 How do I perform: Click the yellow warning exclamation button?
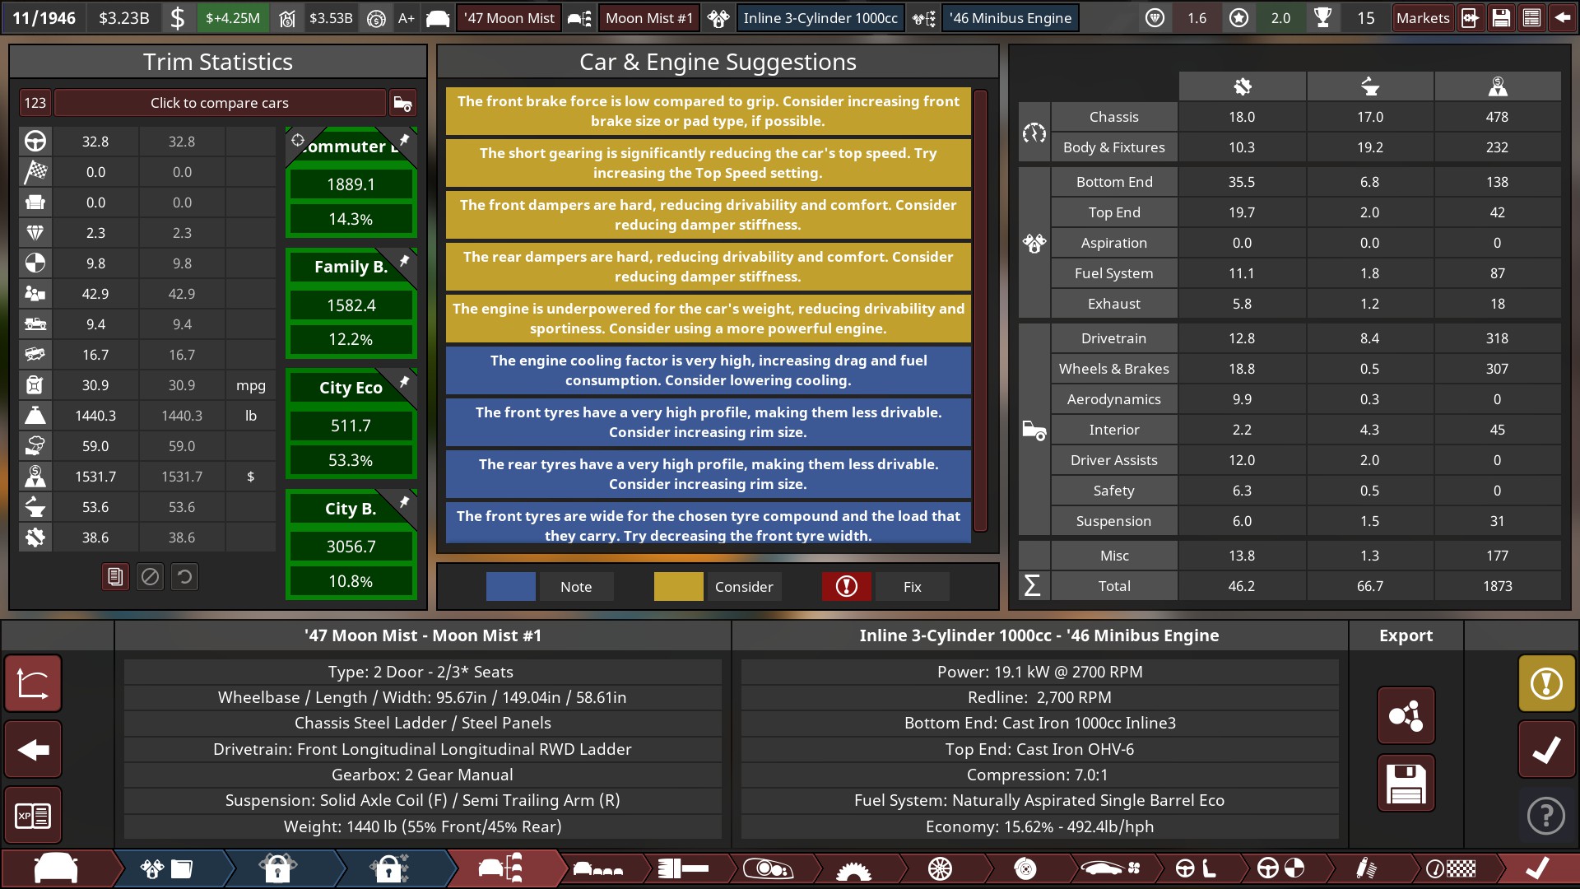[x=1546, y=683]
